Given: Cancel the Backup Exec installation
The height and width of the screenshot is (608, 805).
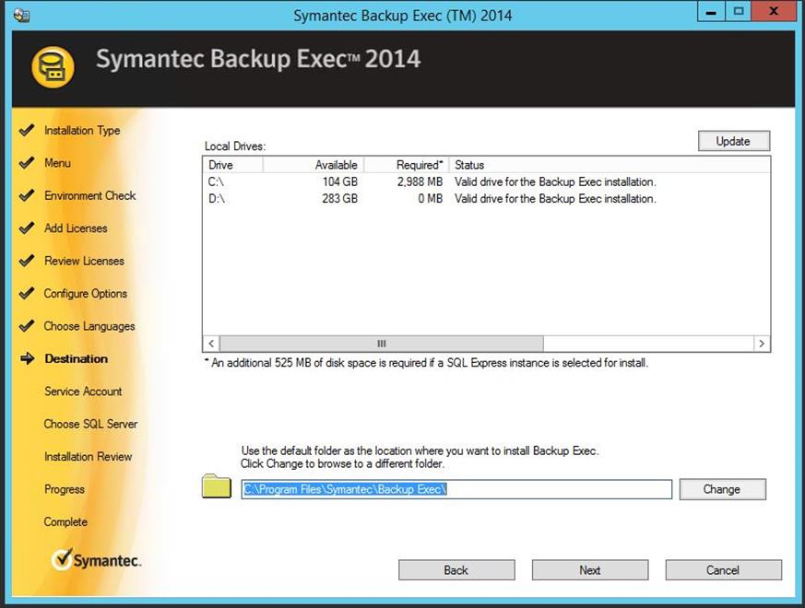Looking at the screenshot, I should point(723,570).
